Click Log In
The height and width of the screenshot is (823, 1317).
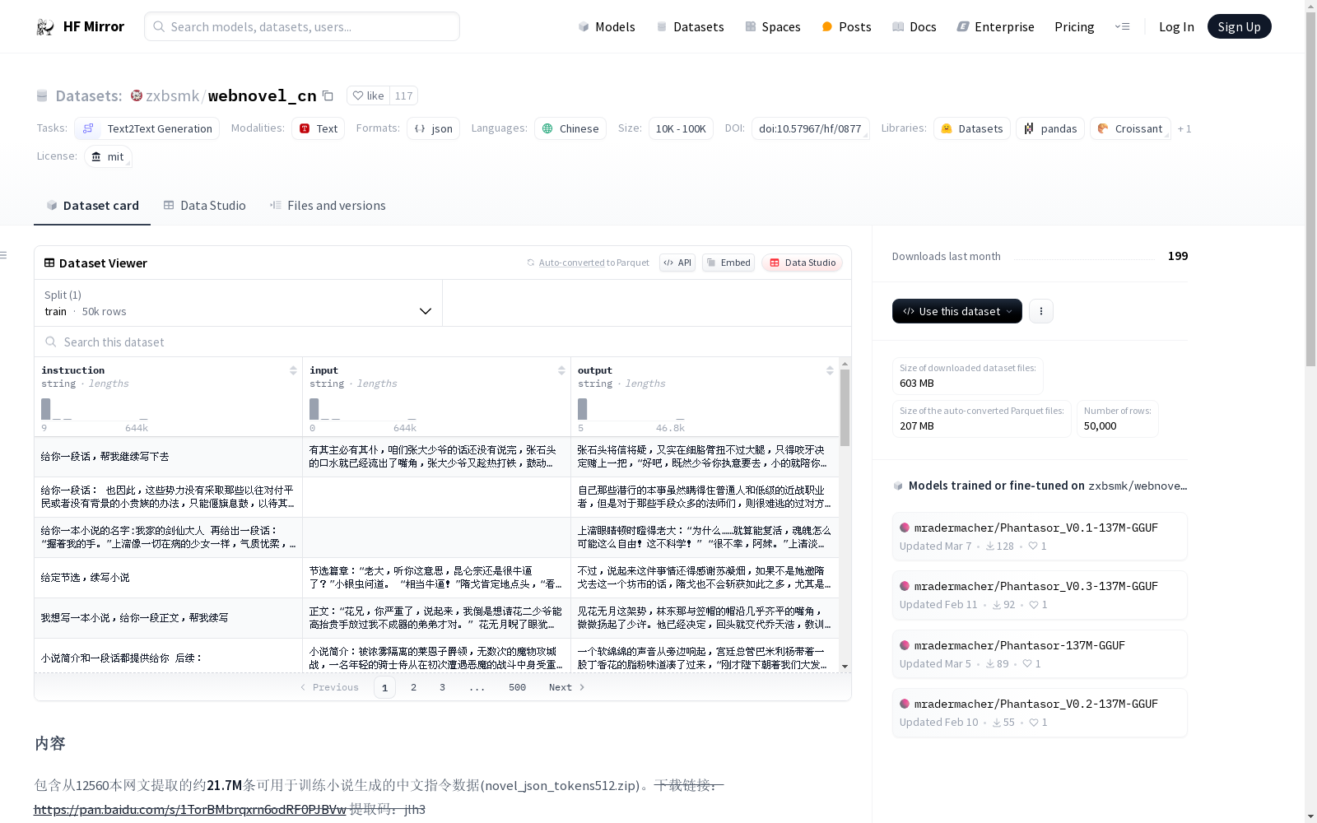pos(1176,26)
